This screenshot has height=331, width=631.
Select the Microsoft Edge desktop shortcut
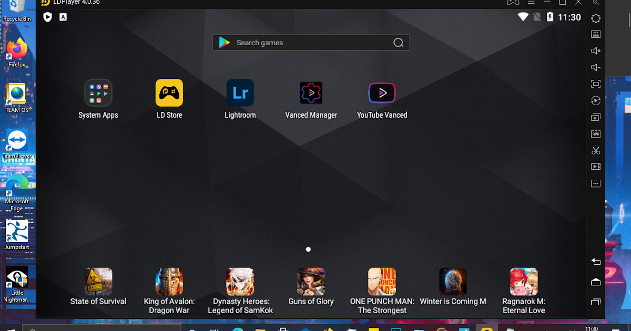coord(17,193)
